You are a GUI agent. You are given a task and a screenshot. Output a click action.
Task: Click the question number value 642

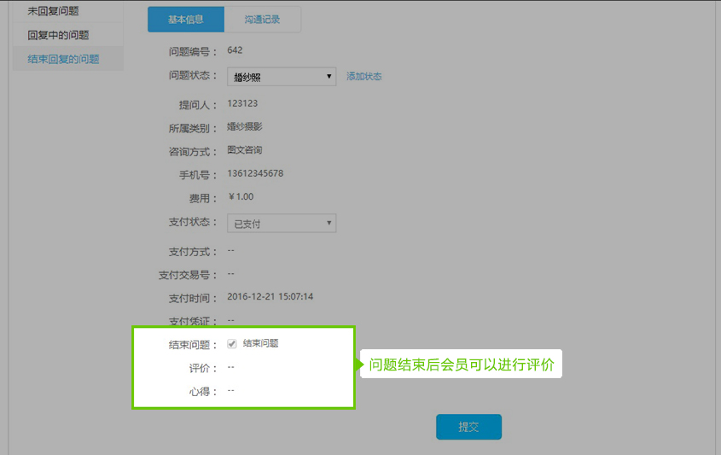[x=235, y=50]
